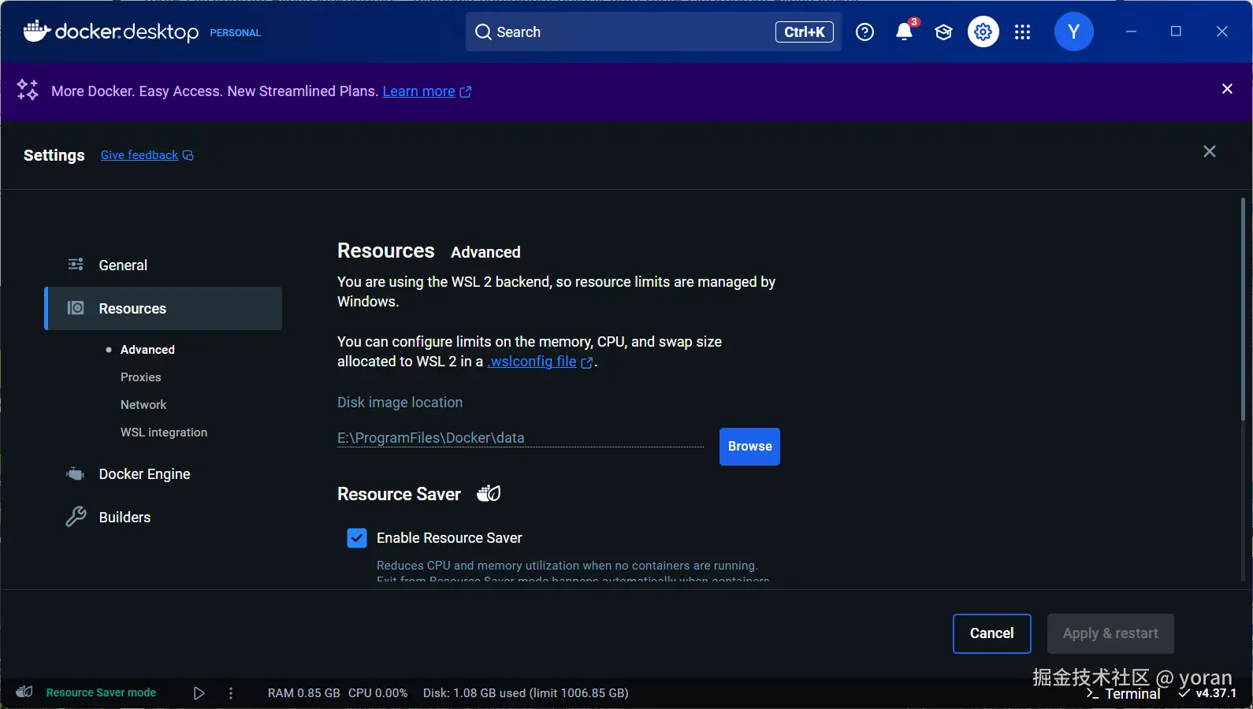Open the WSL integration sub-item
Image resolution: width=1253 pixels, height=709 pixels.
click(164, 432)
